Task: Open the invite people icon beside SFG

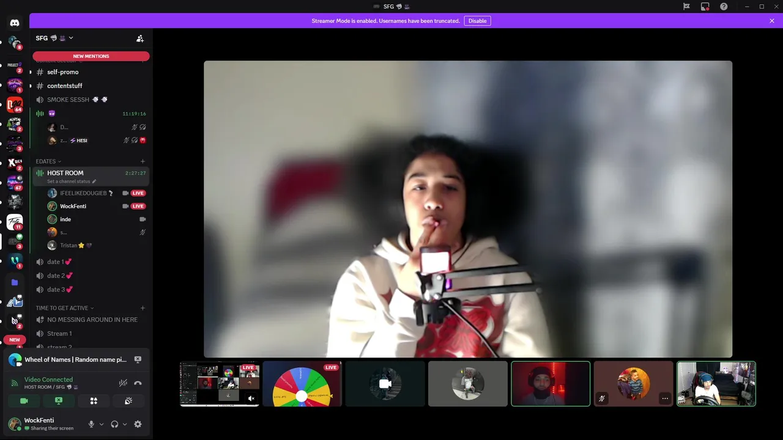Action: pos(140,38)
